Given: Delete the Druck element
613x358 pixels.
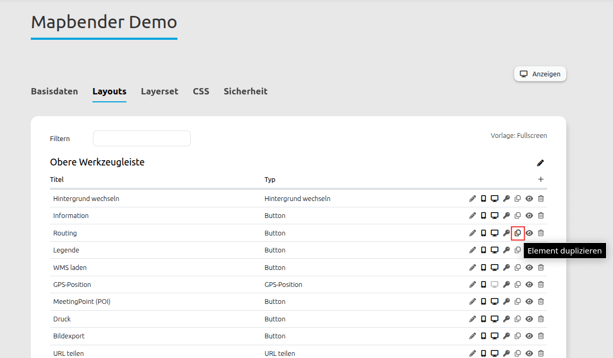Looking at the screenshot, I should (541, 319).
